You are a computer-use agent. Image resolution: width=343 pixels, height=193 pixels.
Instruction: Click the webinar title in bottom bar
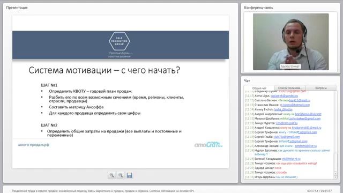(103, 191)
